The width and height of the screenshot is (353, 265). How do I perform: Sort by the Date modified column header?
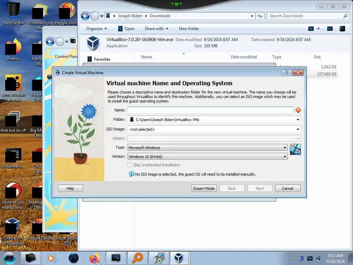pos(244,57)
